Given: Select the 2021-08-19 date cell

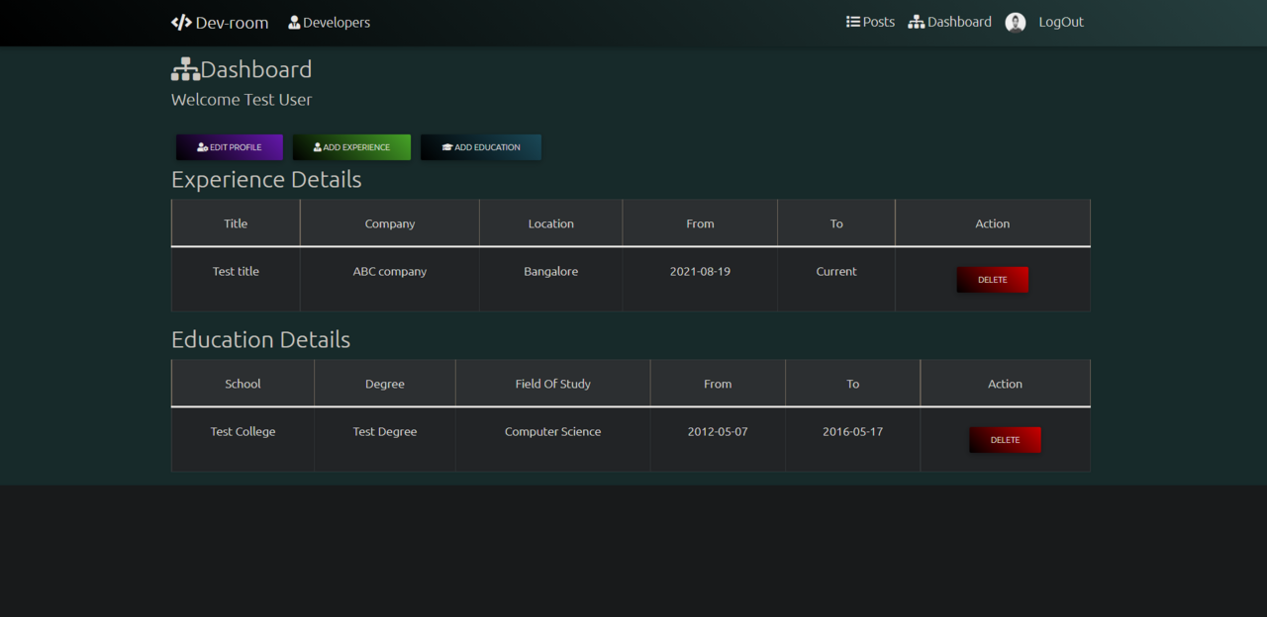Looking at the screenshot, I should click(700, 280).
